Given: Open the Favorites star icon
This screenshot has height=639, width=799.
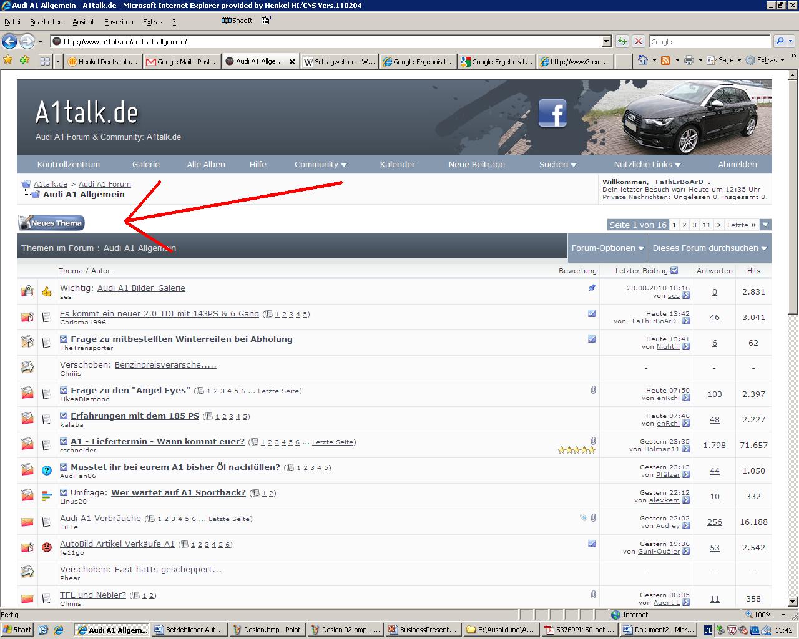Looking at the screenshot, I should pyautogui.click(x=8, y=61).
